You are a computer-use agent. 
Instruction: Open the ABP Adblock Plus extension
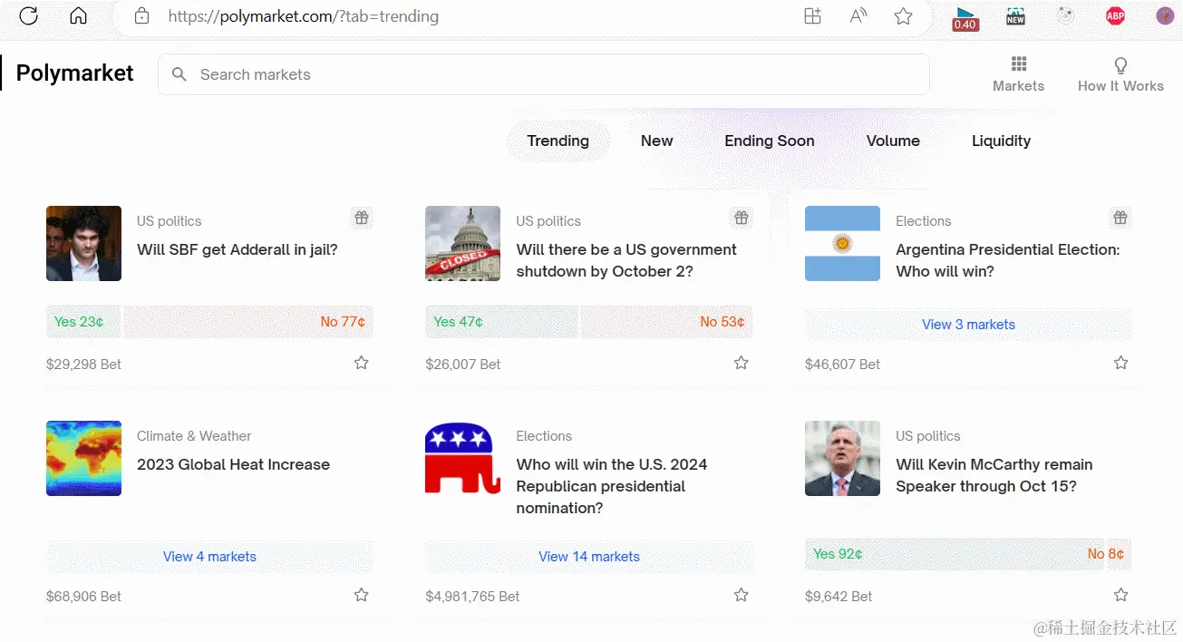point(1115,15)
